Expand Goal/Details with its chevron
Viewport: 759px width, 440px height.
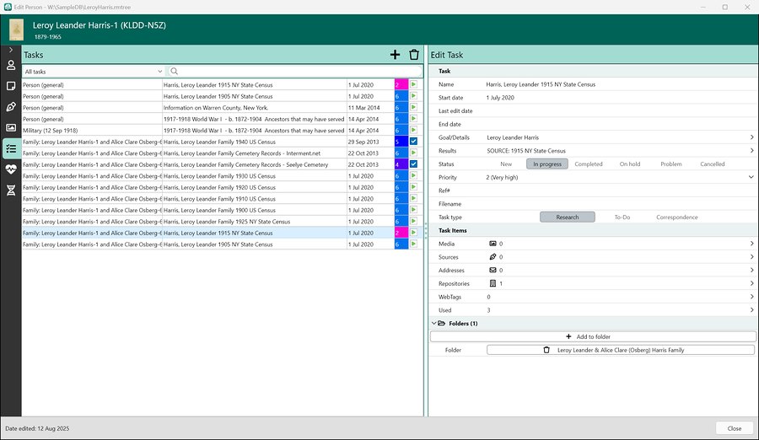pos(751,137)
